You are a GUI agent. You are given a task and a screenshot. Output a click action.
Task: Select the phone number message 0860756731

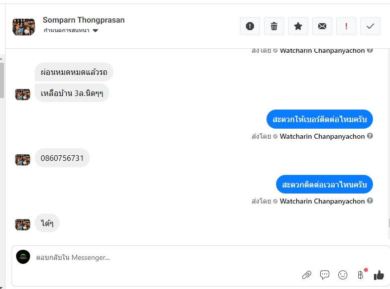click(x=62, y=158)
